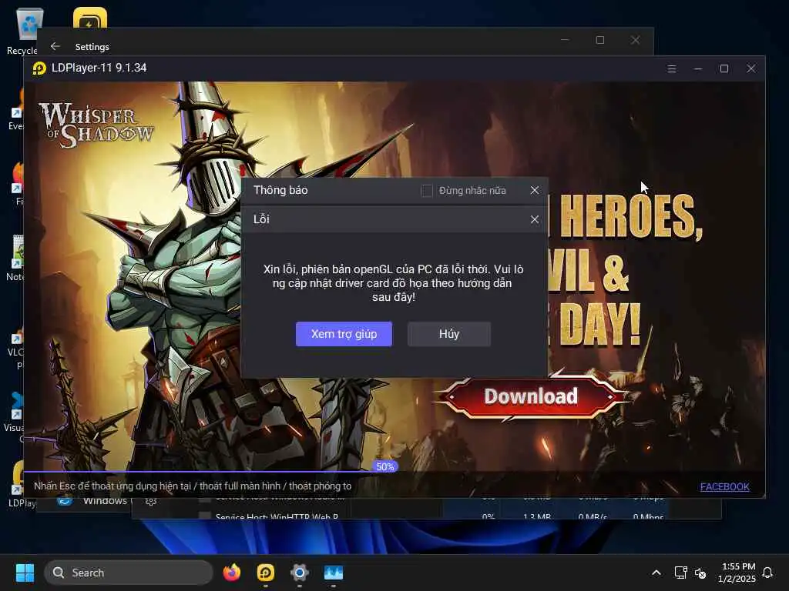
Task: Close the Thông báo notification
Action: click(535, 190)
